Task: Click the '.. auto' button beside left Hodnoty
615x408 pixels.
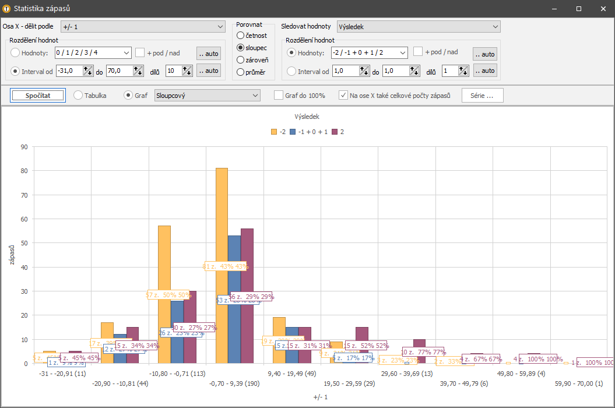Action: pyautogui.click(x=209, y=54)
